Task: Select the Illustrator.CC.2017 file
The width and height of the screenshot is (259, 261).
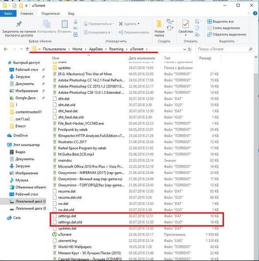Action: (x=137, y=142)
